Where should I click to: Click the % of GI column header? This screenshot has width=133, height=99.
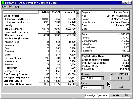[x=55, y=12]
